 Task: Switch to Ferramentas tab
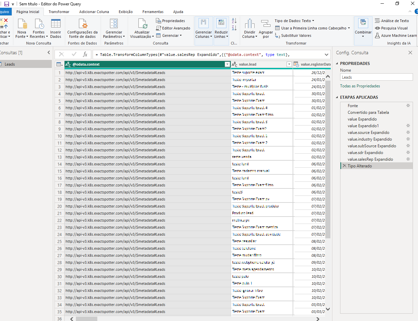pos(153,12)
